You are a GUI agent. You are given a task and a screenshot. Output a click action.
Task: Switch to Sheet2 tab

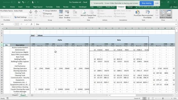pyautogui.click(x=15, y=95)
